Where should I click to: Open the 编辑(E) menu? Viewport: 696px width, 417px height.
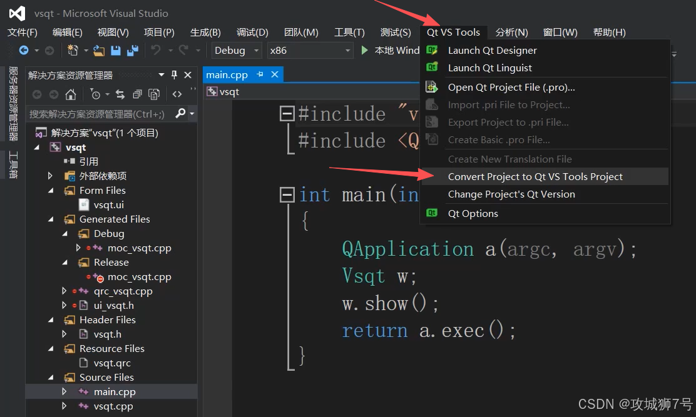tap(67, 33)
